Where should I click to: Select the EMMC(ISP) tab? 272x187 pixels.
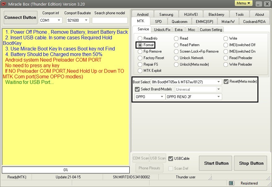[x=204, y=22]
